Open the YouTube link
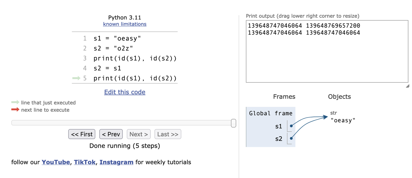Screen dimensions: 412x178 (x=56, y=162)
